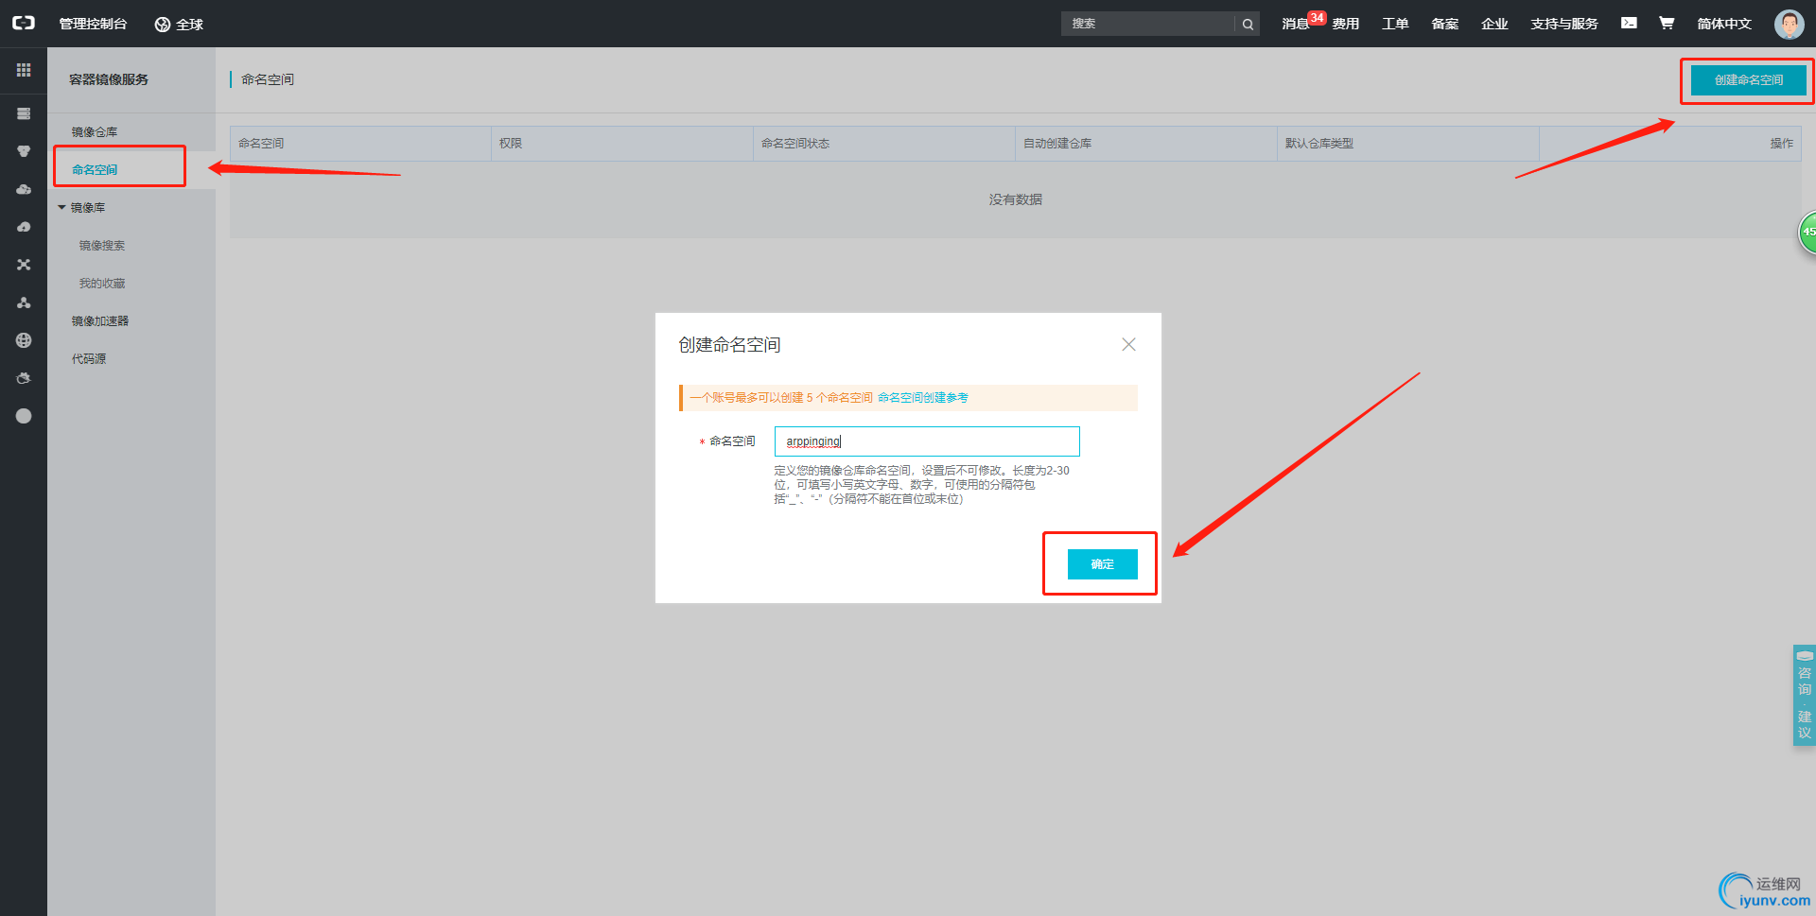Collapse the 镜像库 tree section

(62, 207)
